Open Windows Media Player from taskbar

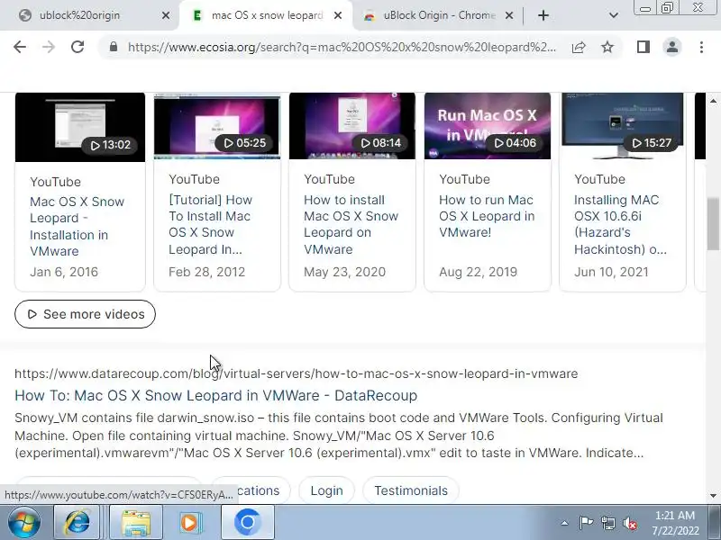[x=190, y=522]
